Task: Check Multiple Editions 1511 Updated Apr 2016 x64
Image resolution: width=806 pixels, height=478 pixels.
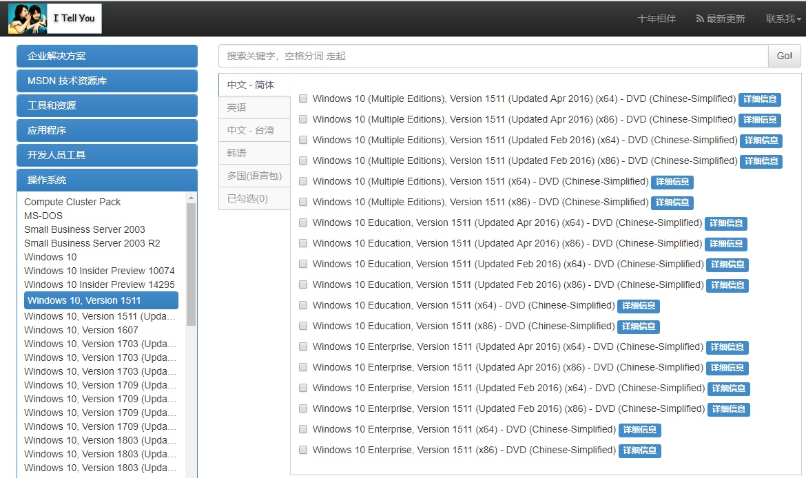Action: pos(303,98)
